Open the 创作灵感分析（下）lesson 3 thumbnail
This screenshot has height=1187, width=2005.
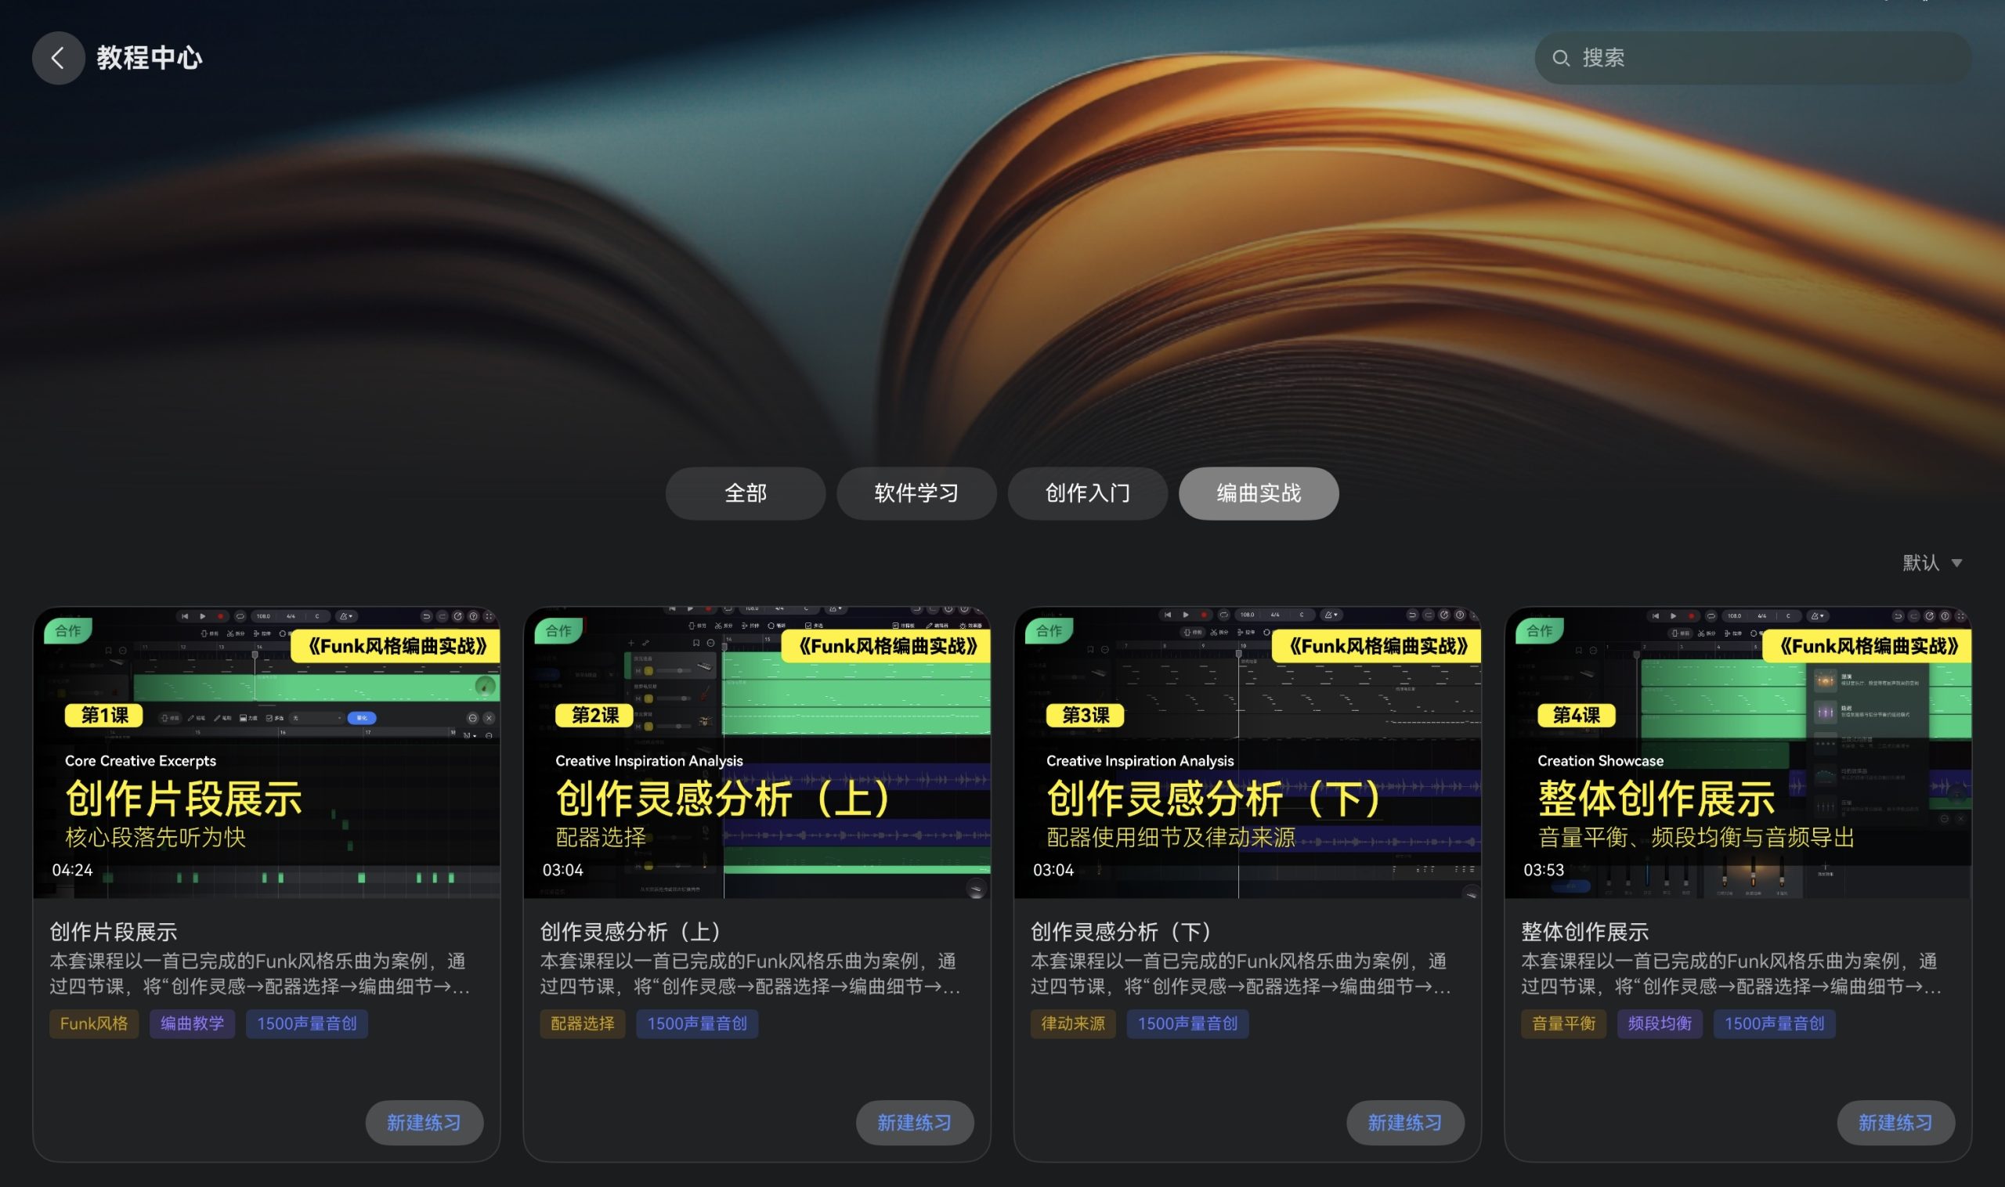point(1248,752)
